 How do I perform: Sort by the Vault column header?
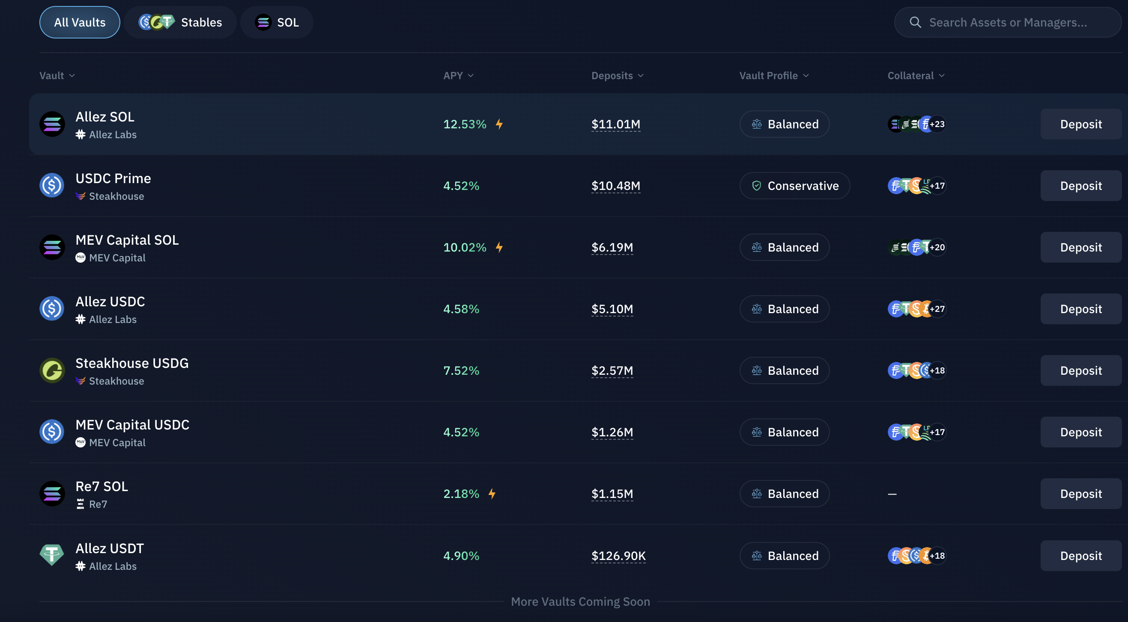click(57, 76)
